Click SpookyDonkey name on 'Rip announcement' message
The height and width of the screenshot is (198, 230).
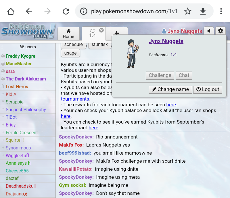(x=76, y=137)
